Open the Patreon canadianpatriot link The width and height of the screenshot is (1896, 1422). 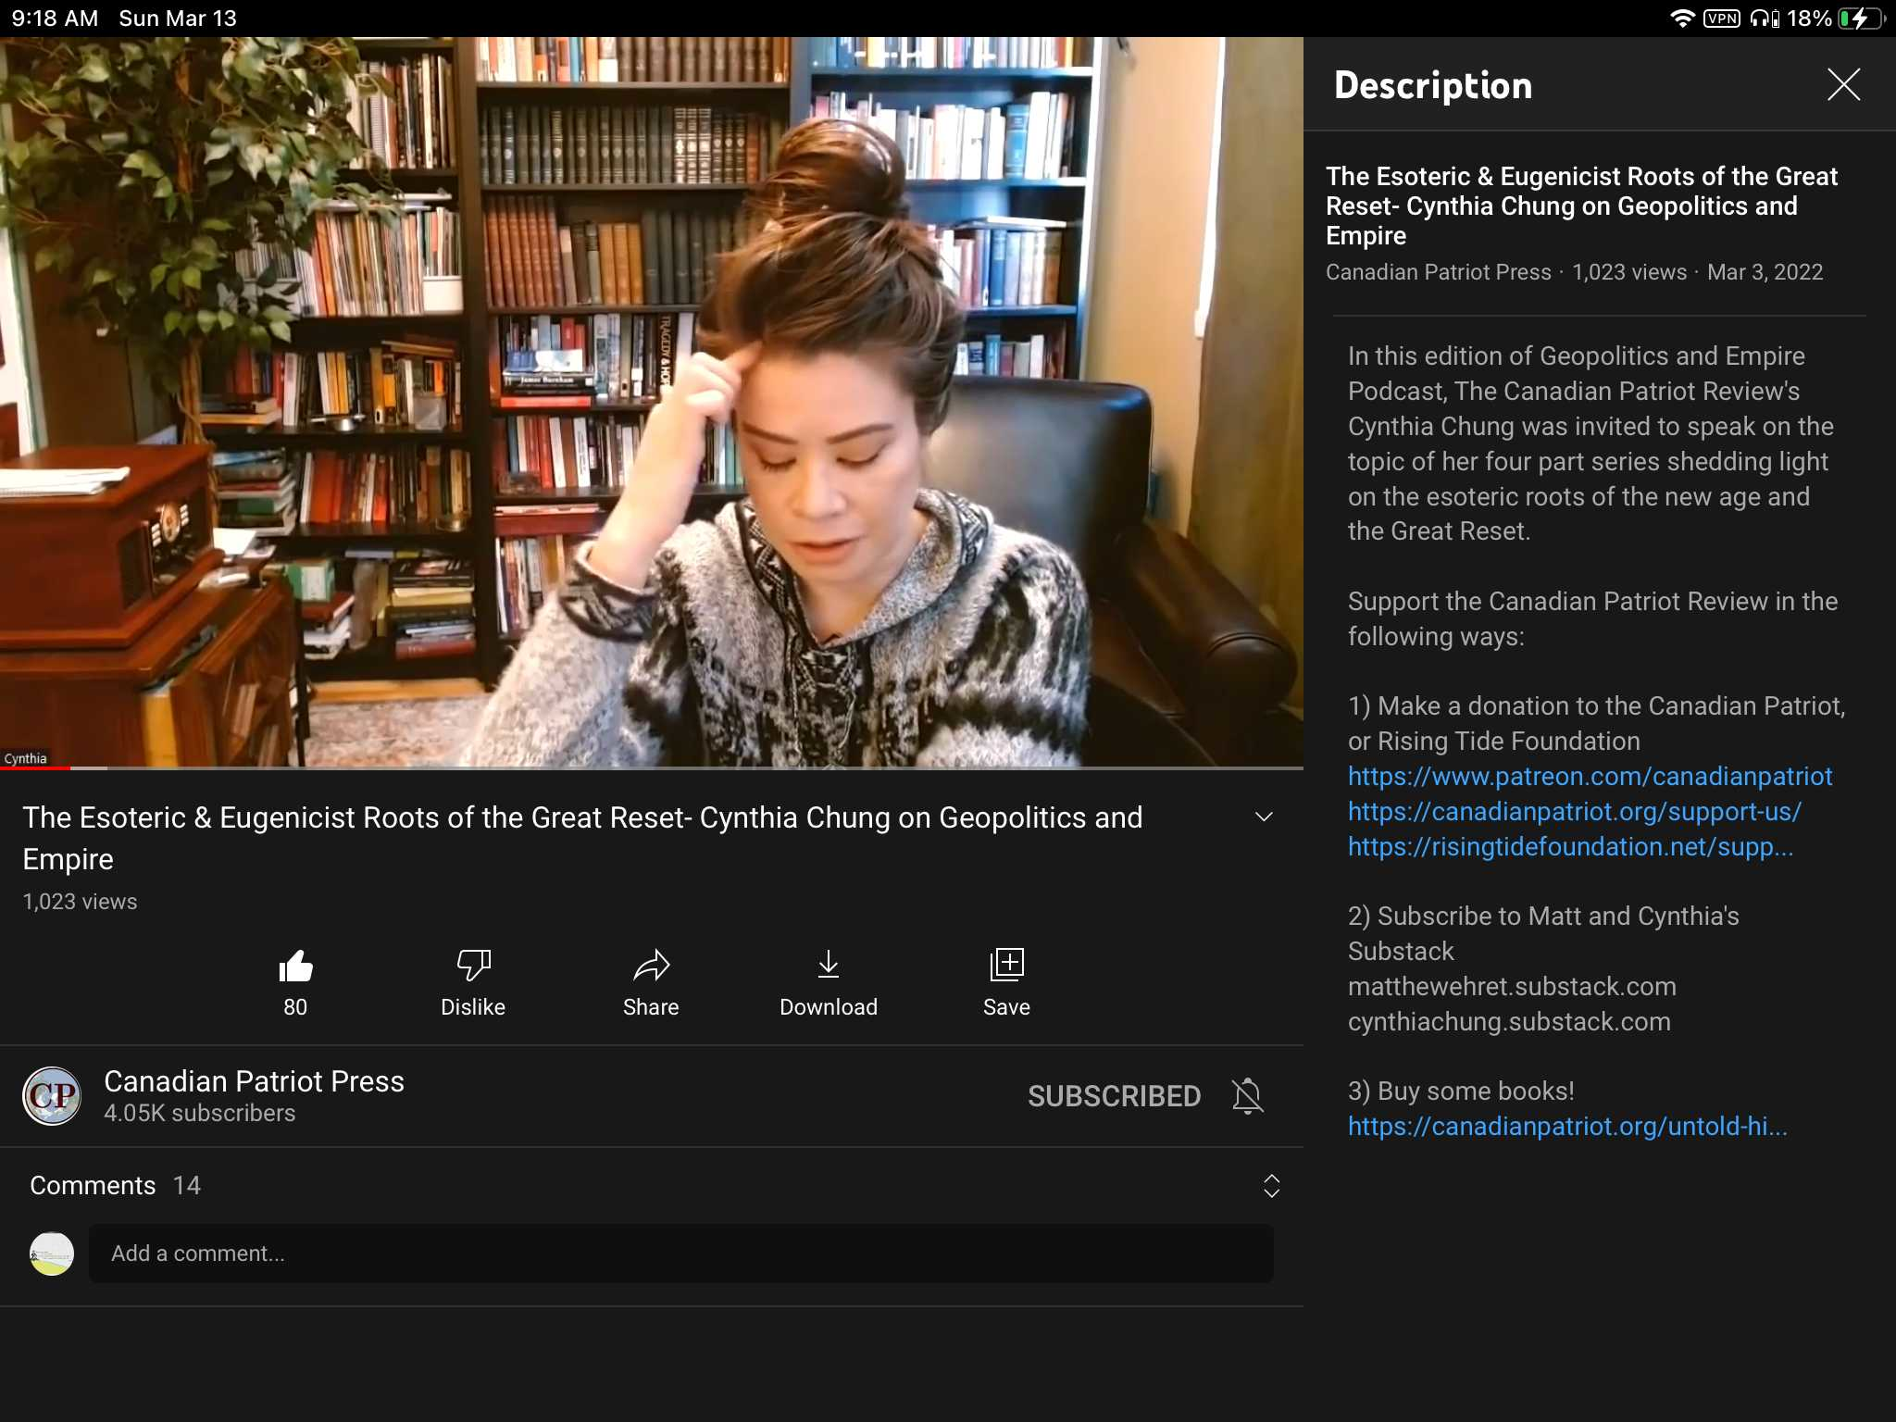1590,777
